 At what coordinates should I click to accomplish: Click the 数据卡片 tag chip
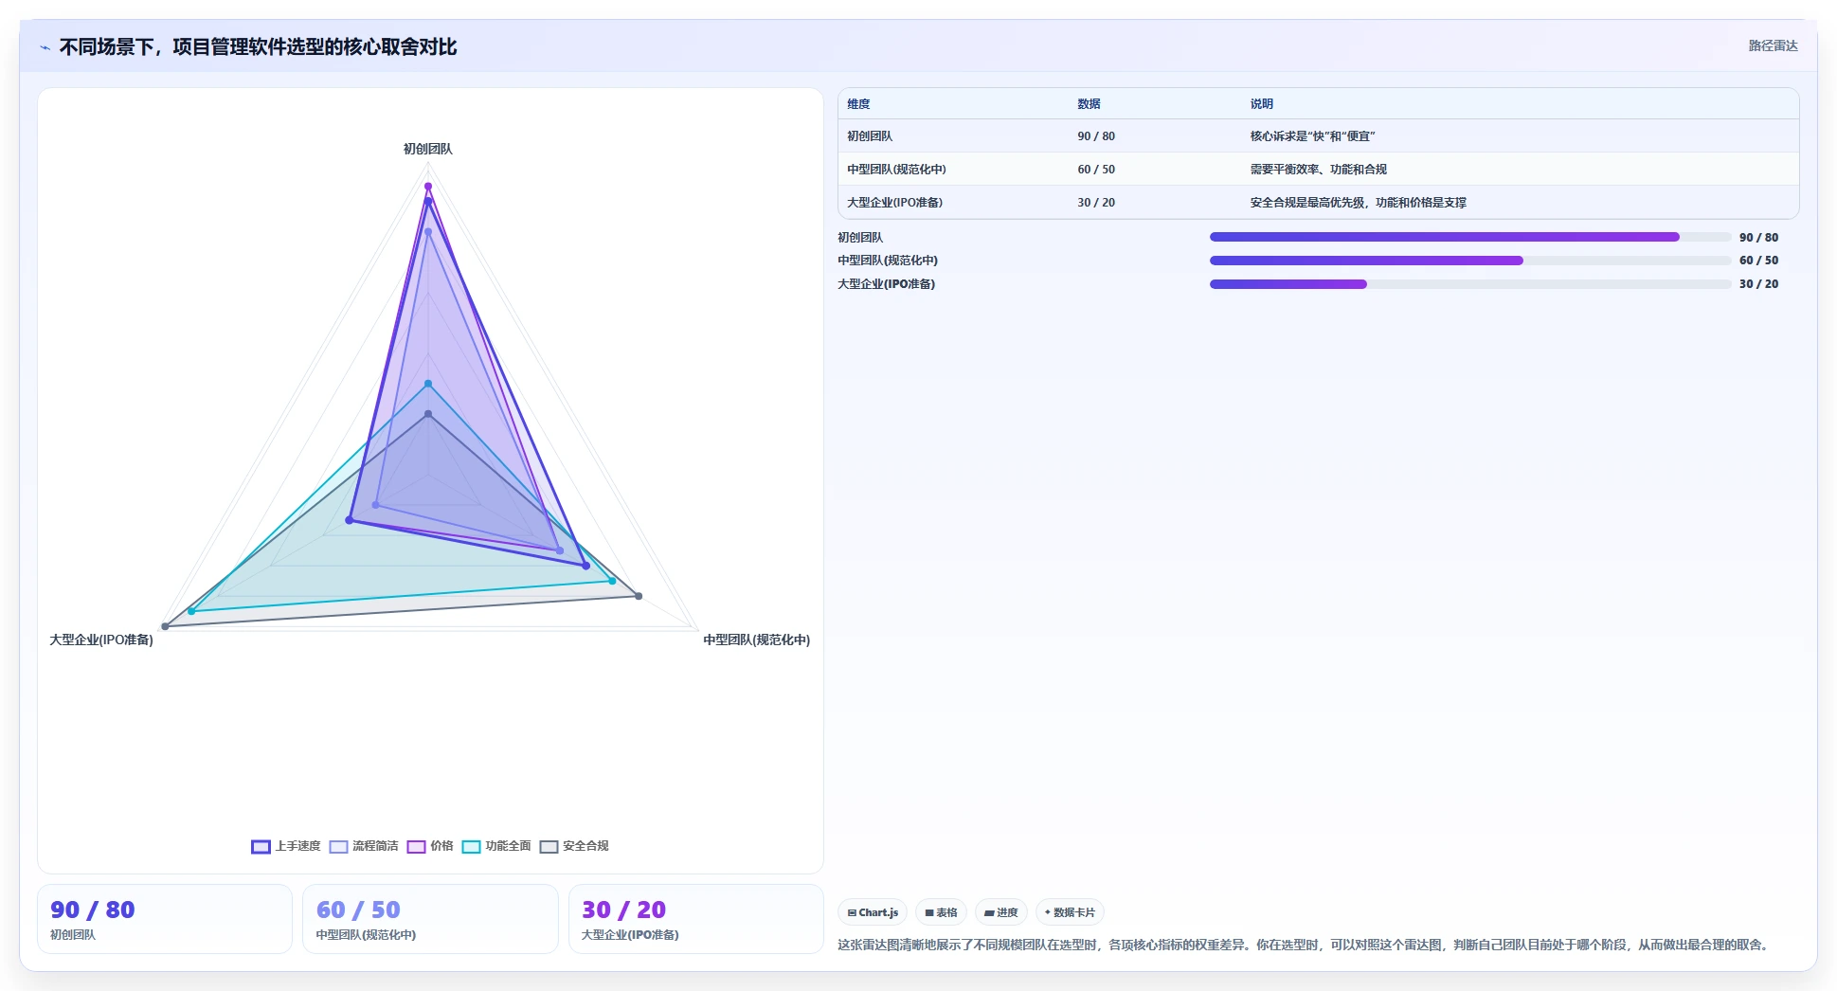[1070, 912]
